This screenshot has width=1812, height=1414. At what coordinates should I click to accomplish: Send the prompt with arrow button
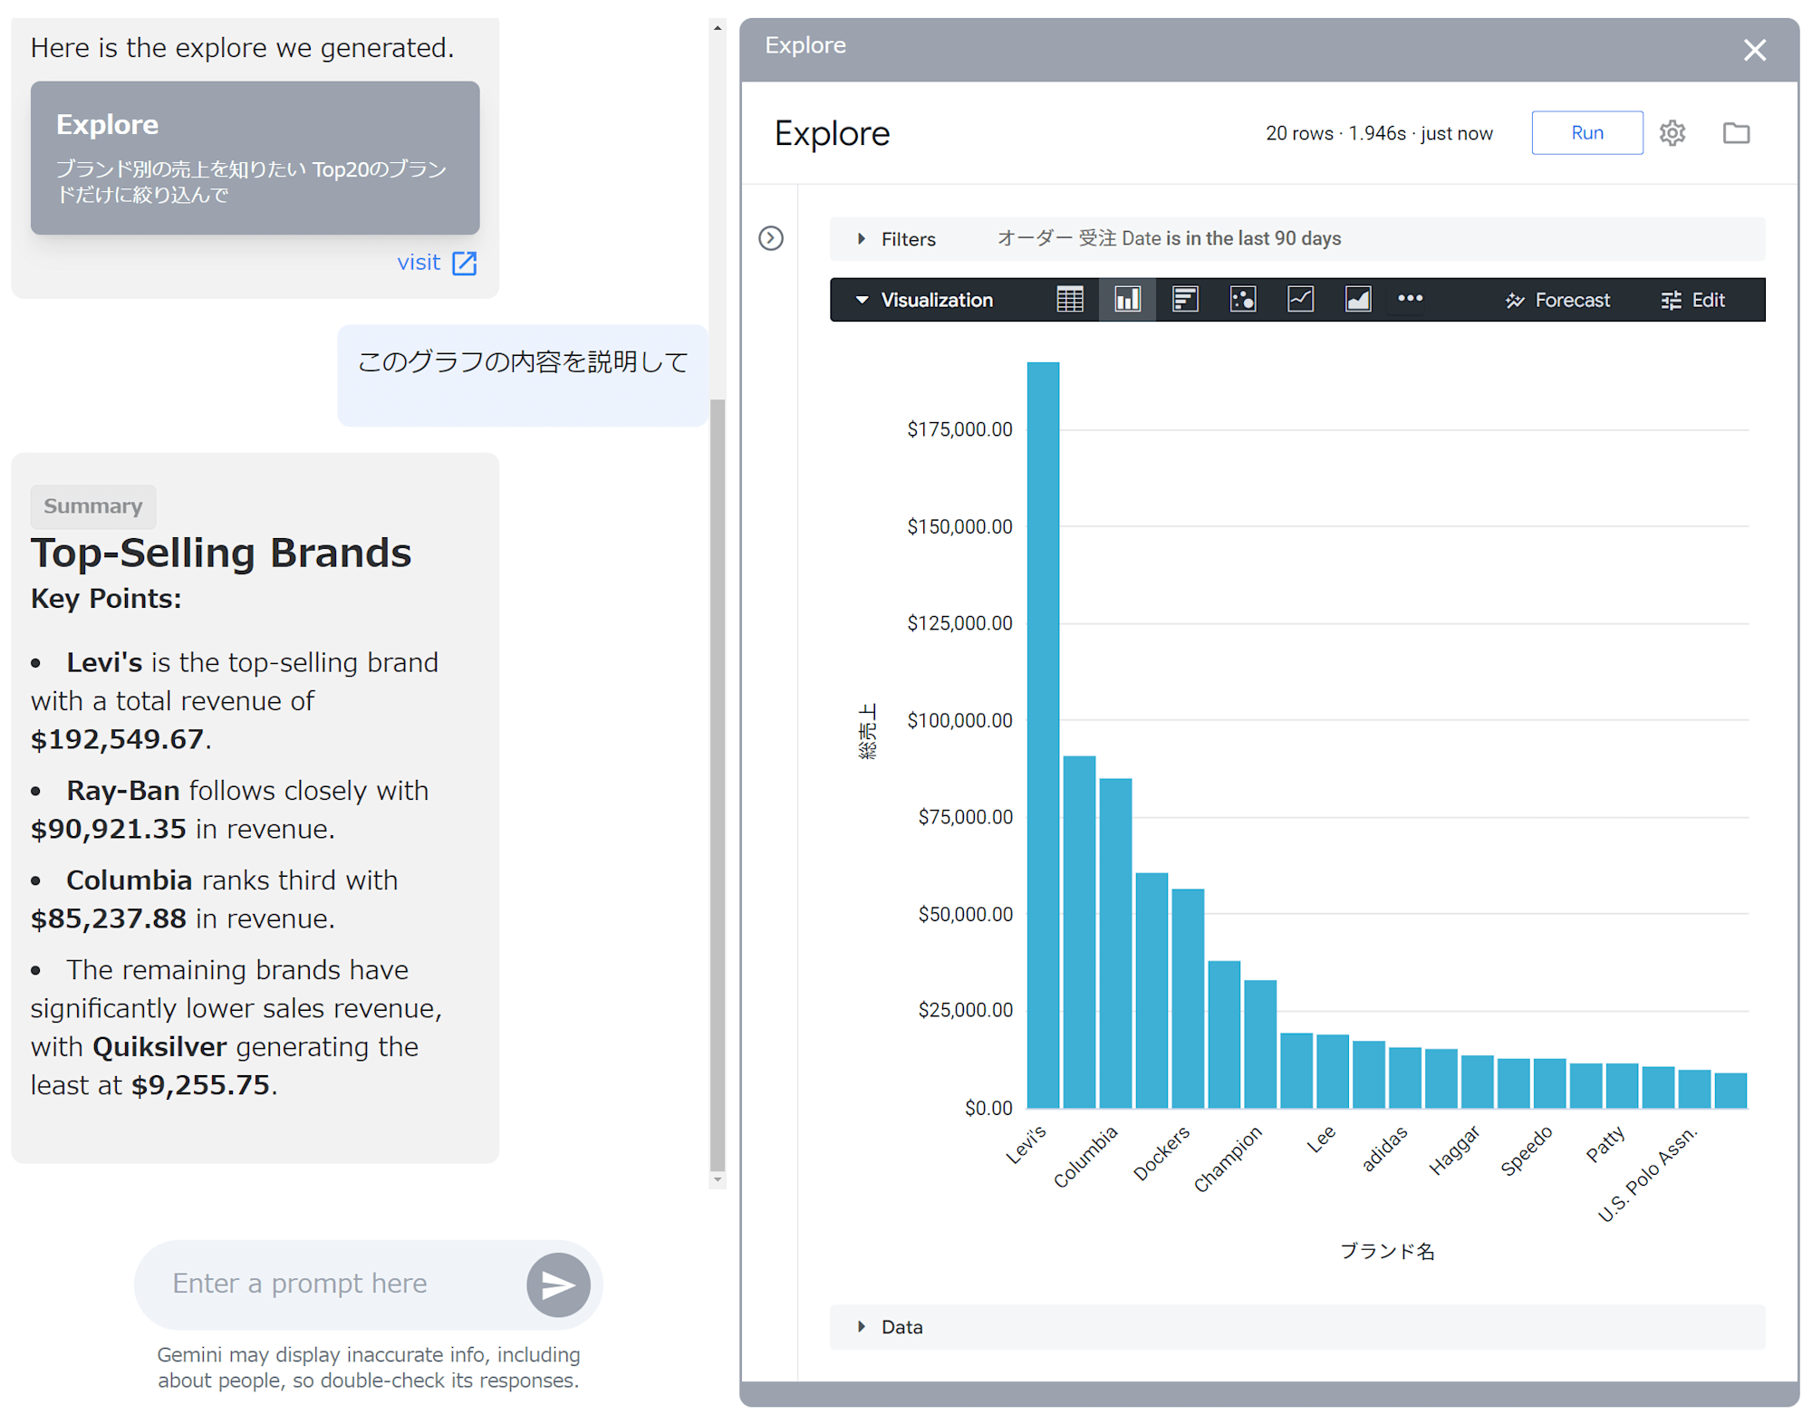tap(558, 1284)
